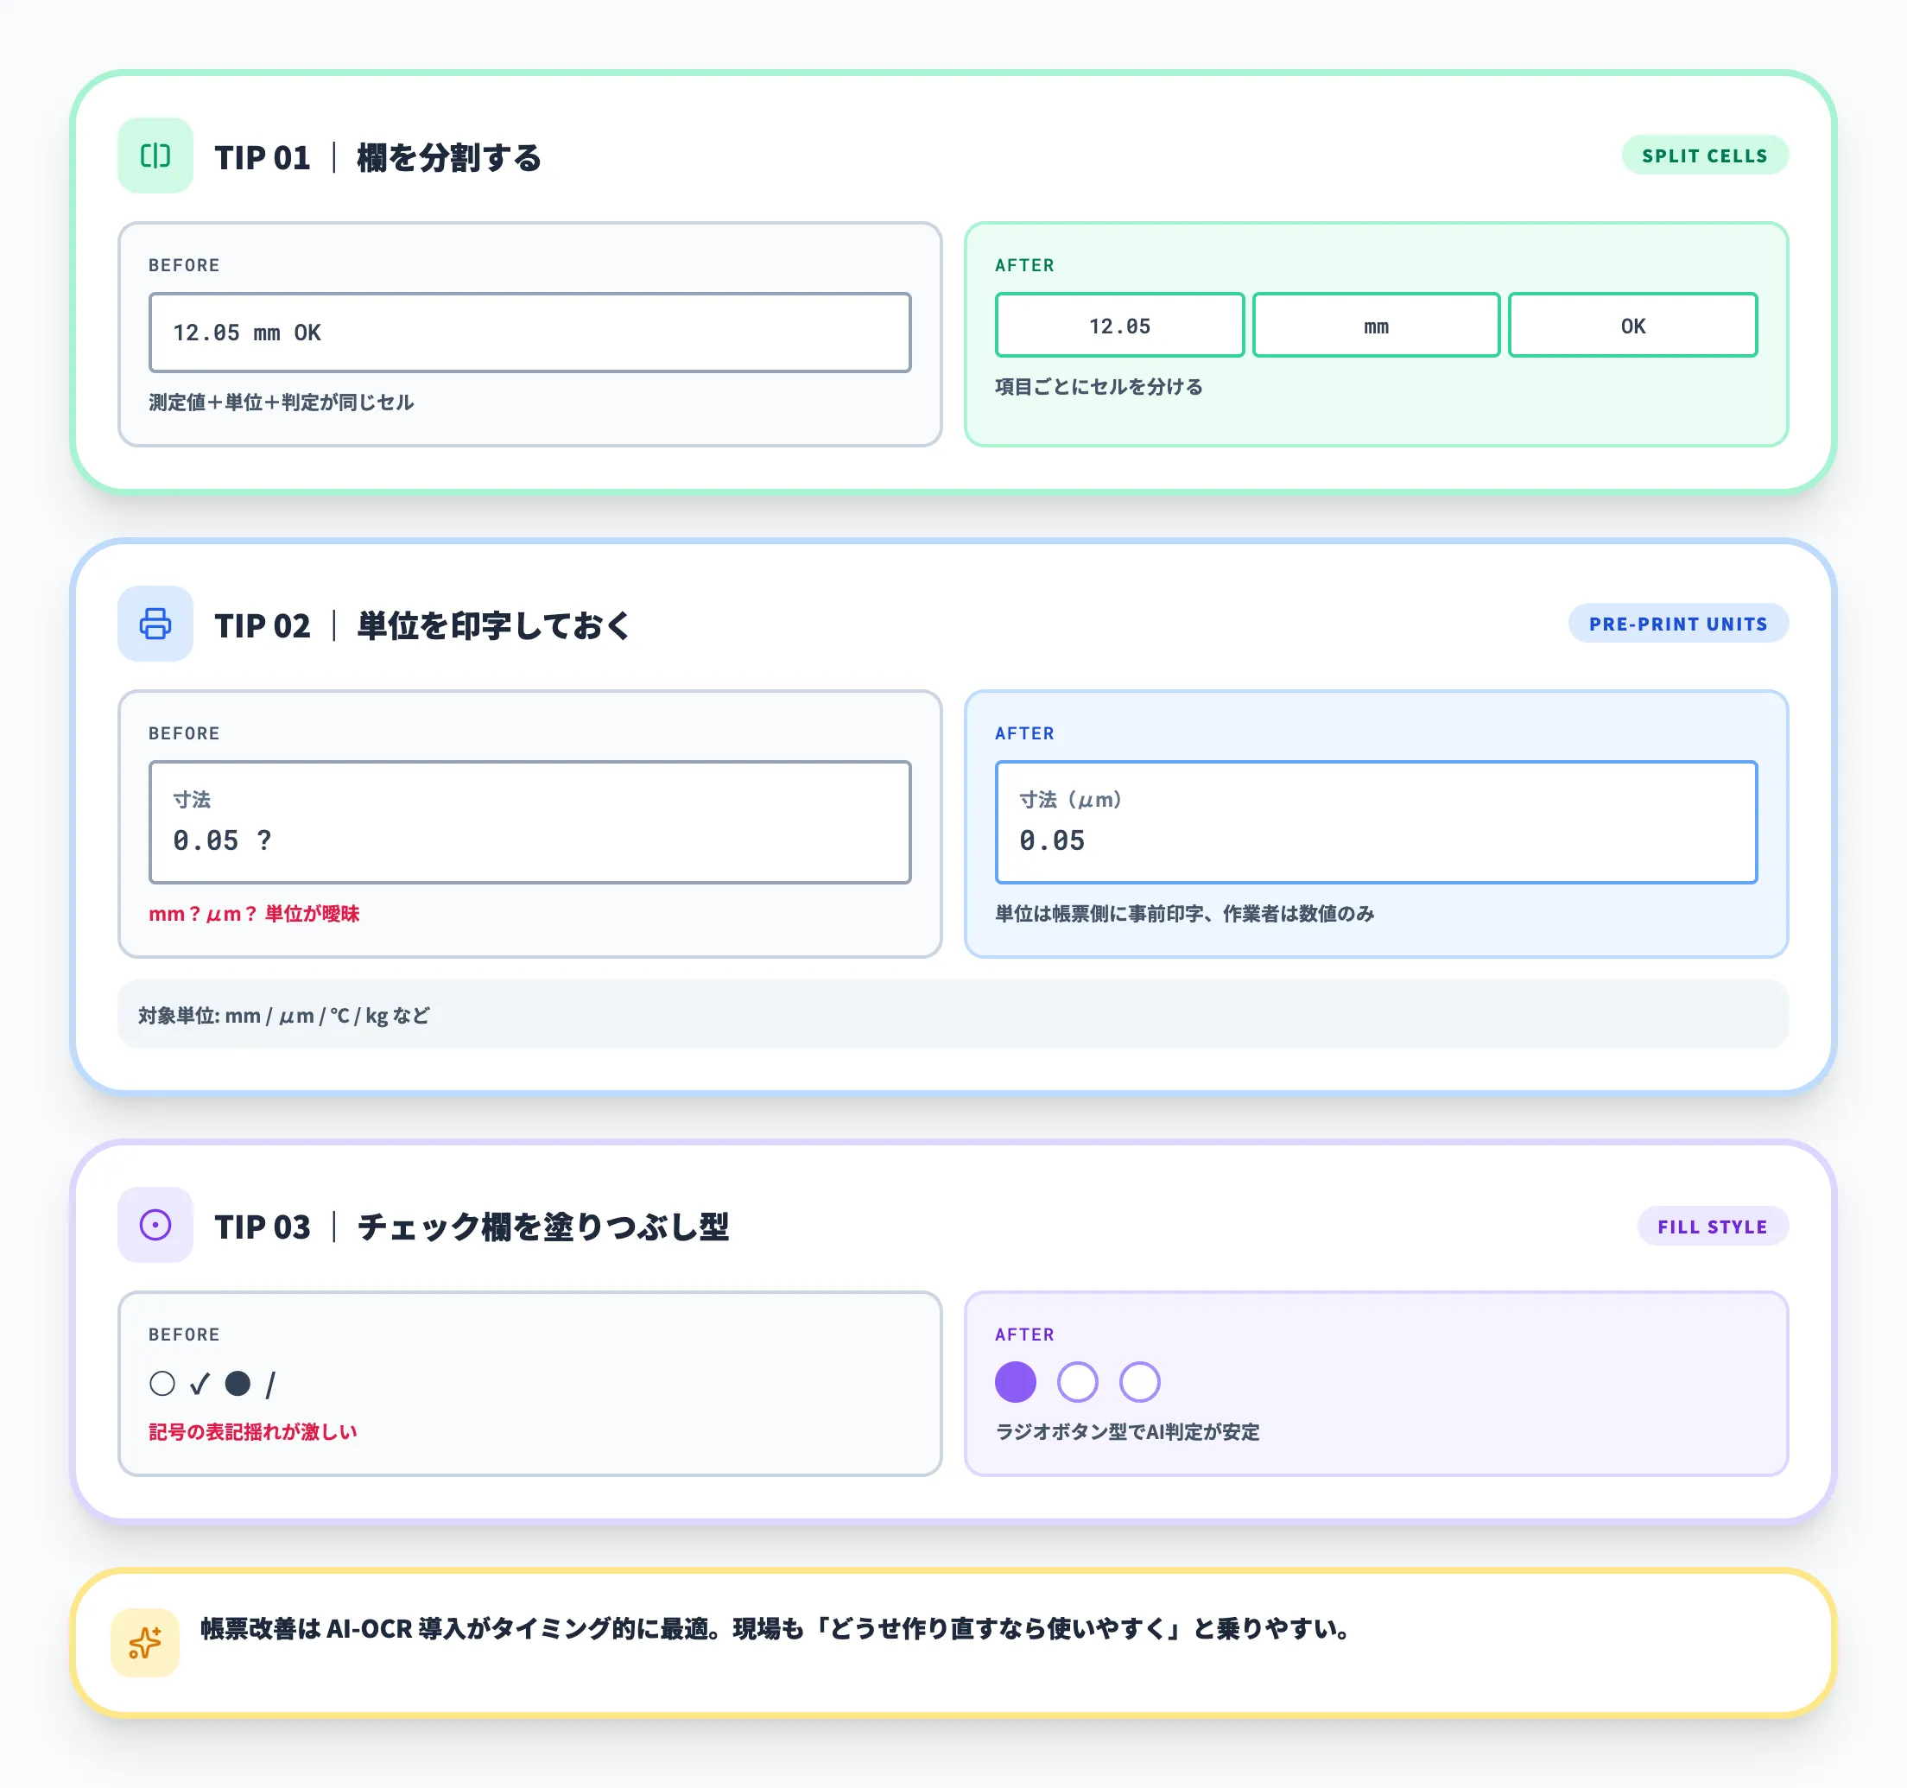Click the sparkle icon in the yellow note
This screenshot has width=1907, height=1788.
pos(145,1642)
